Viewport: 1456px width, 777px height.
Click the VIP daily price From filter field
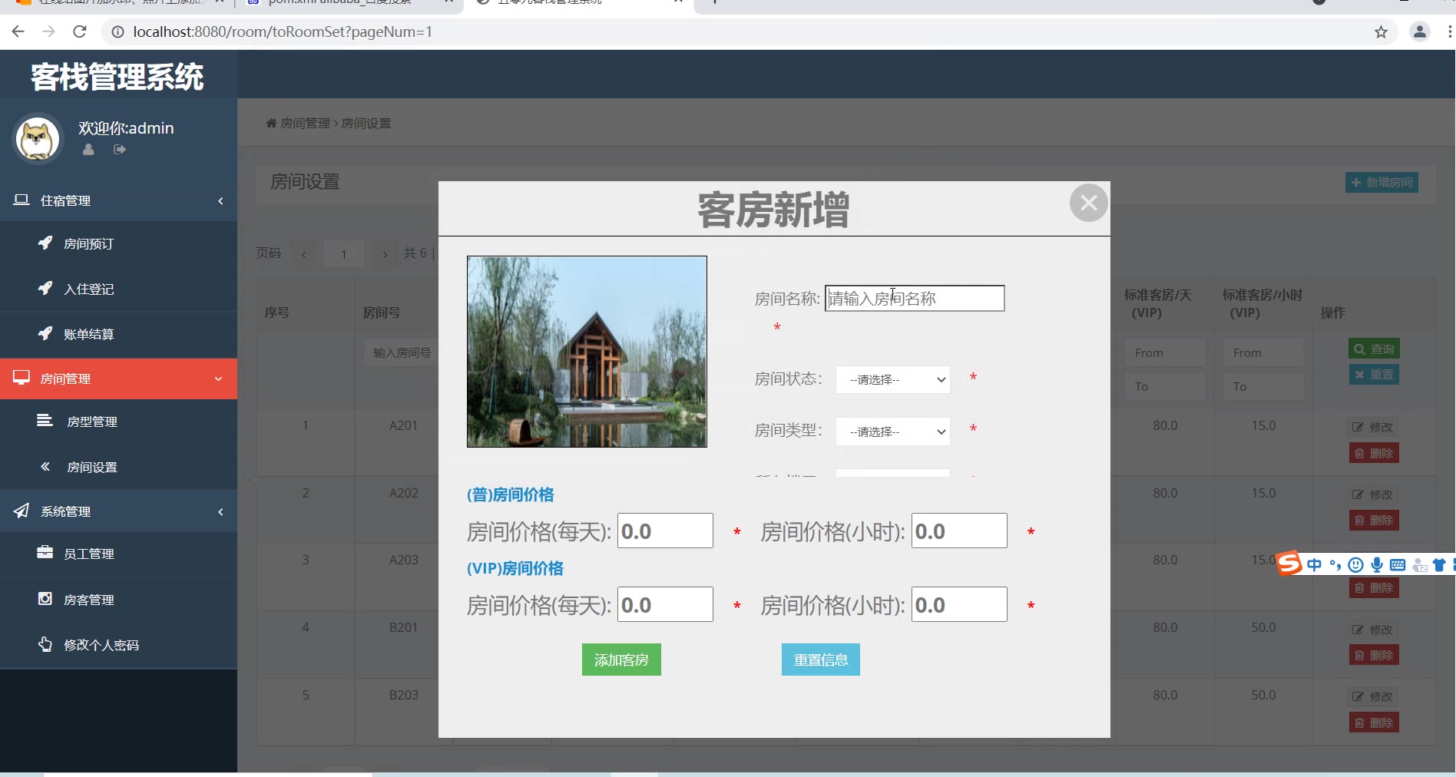pyautogui.click(x=1165, y=352)
